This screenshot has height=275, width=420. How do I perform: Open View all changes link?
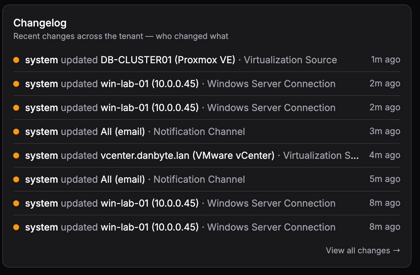pyautogui.click(x=363, y=250)
